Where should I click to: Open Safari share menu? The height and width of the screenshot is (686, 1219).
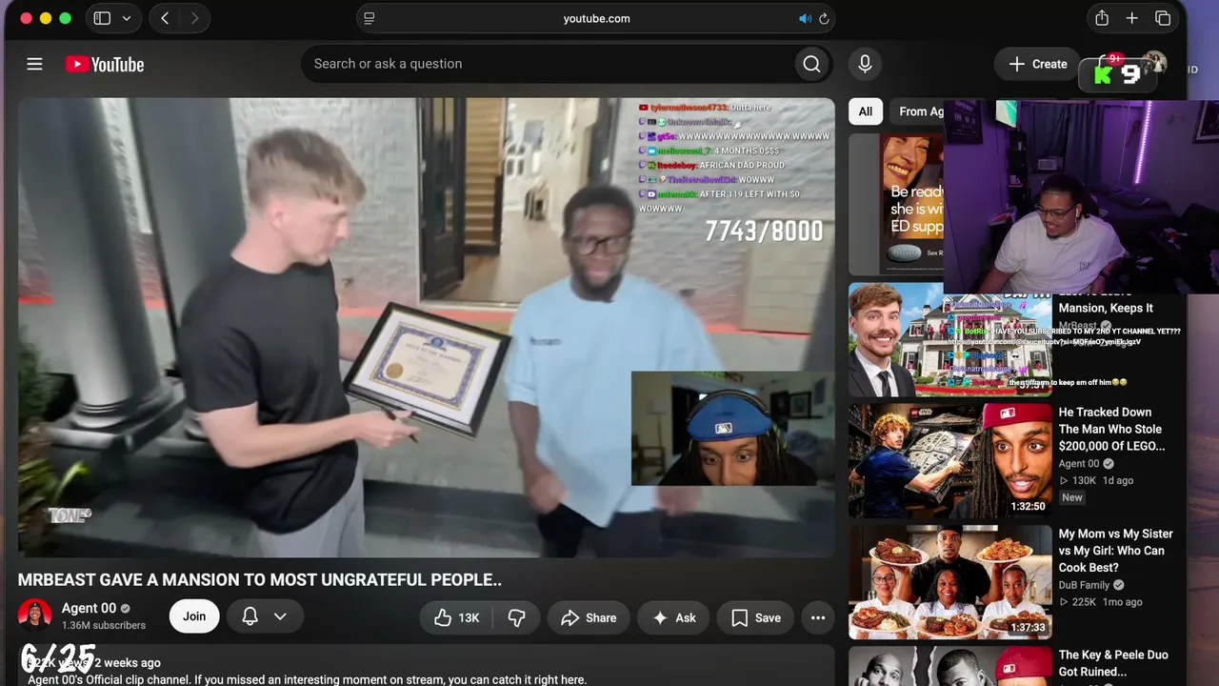[x=1102, y=18]
